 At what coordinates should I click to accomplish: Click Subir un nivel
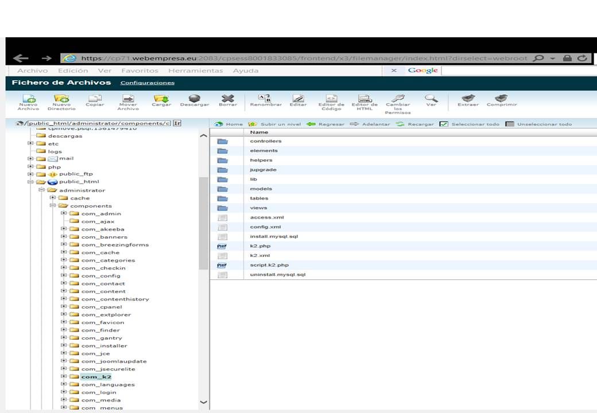[x=274, y=124]
